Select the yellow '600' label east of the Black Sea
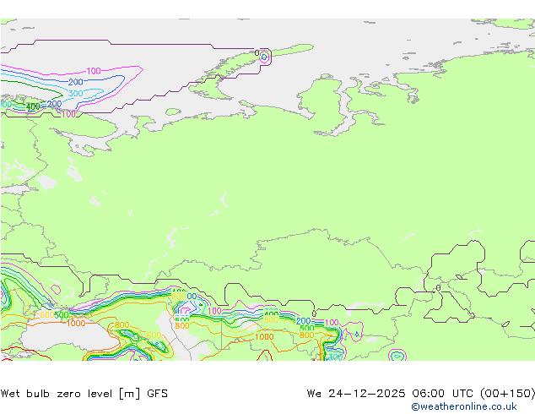The width and height of the screenshot is (535, 414). tap(154, 335)
